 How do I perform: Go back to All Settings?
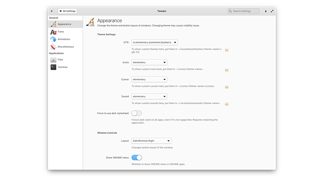pos(67,11)
